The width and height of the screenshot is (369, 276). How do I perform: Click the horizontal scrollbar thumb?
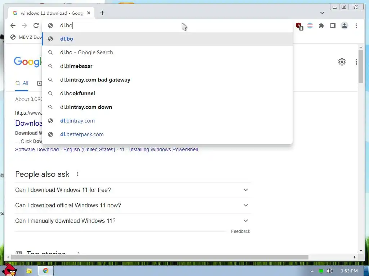(x=160, y=257)
